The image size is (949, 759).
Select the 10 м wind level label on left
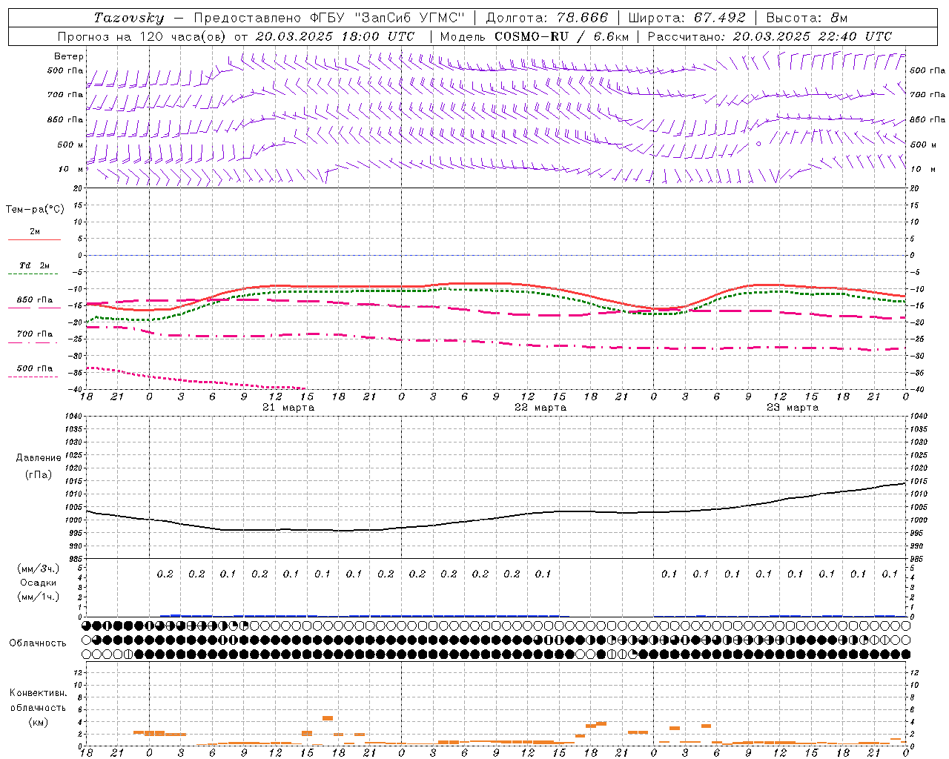[x=71, y=169]
